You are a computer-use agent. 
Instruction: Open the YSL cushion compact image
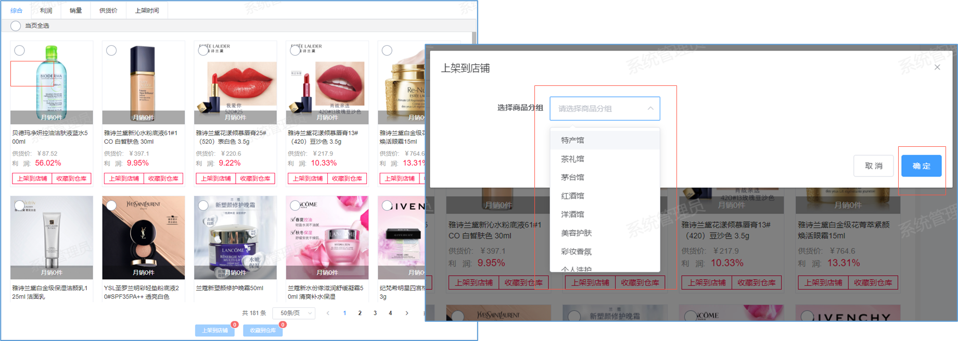coord(144,237)
